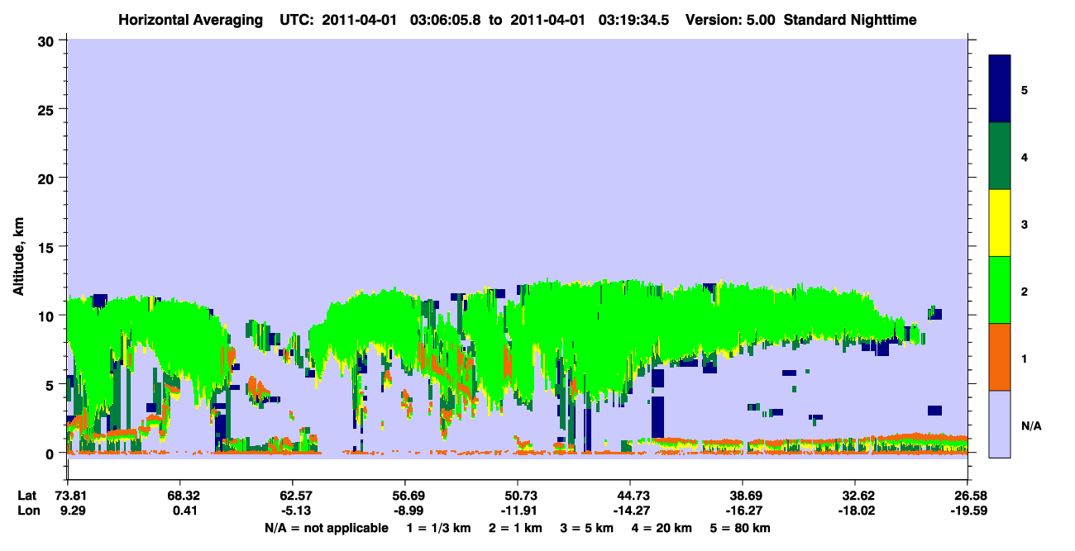Click the dark green level 4 color swatch

click(1000, 156)
